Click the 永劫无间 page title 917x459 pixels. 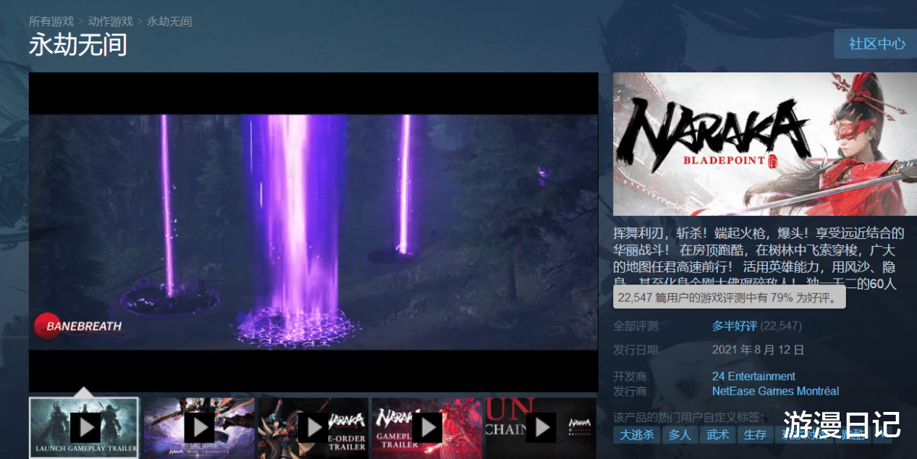point(78,45)
